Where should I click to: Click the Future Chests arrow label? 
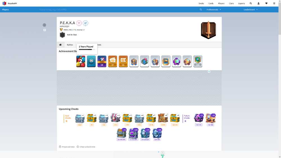click(x=187, y=118)
